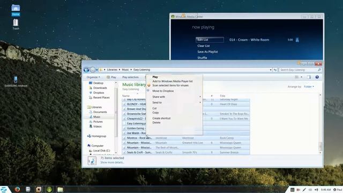Click Music in the address breadcrumb

coord(125,70)
